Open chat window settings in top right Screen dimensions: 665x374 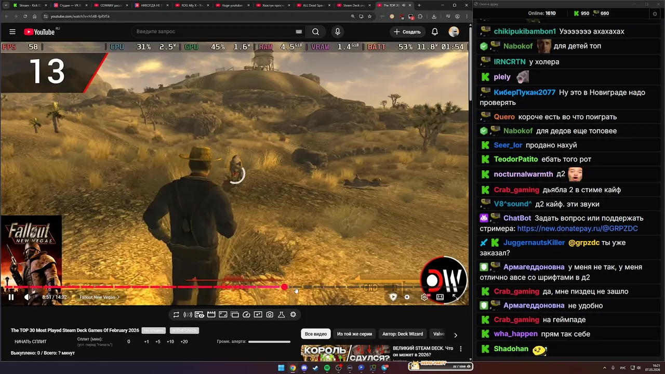point(654,14)
